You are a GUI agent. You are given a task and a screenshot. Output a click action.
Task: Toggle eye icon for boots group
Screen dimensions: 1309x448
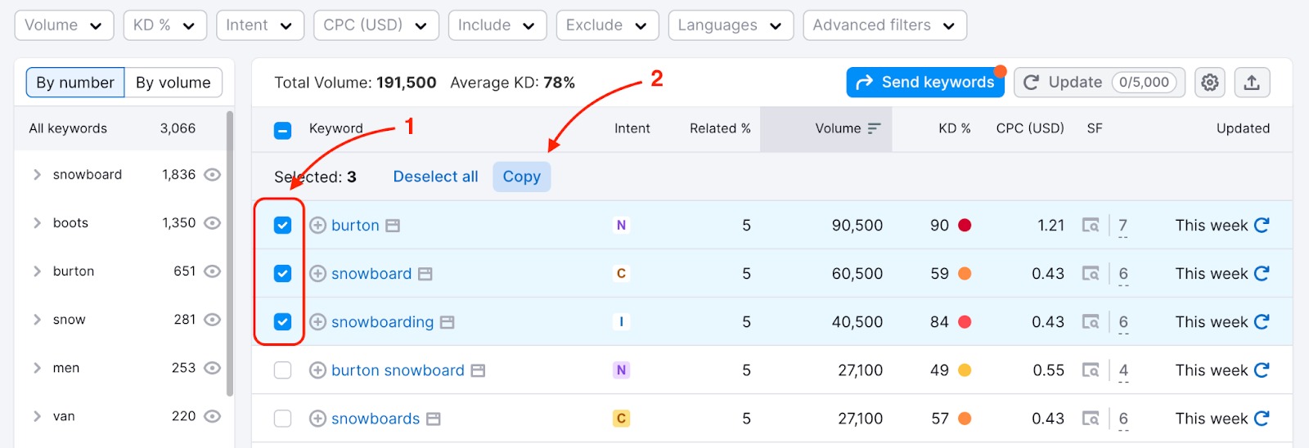click(x=213, y=223)
